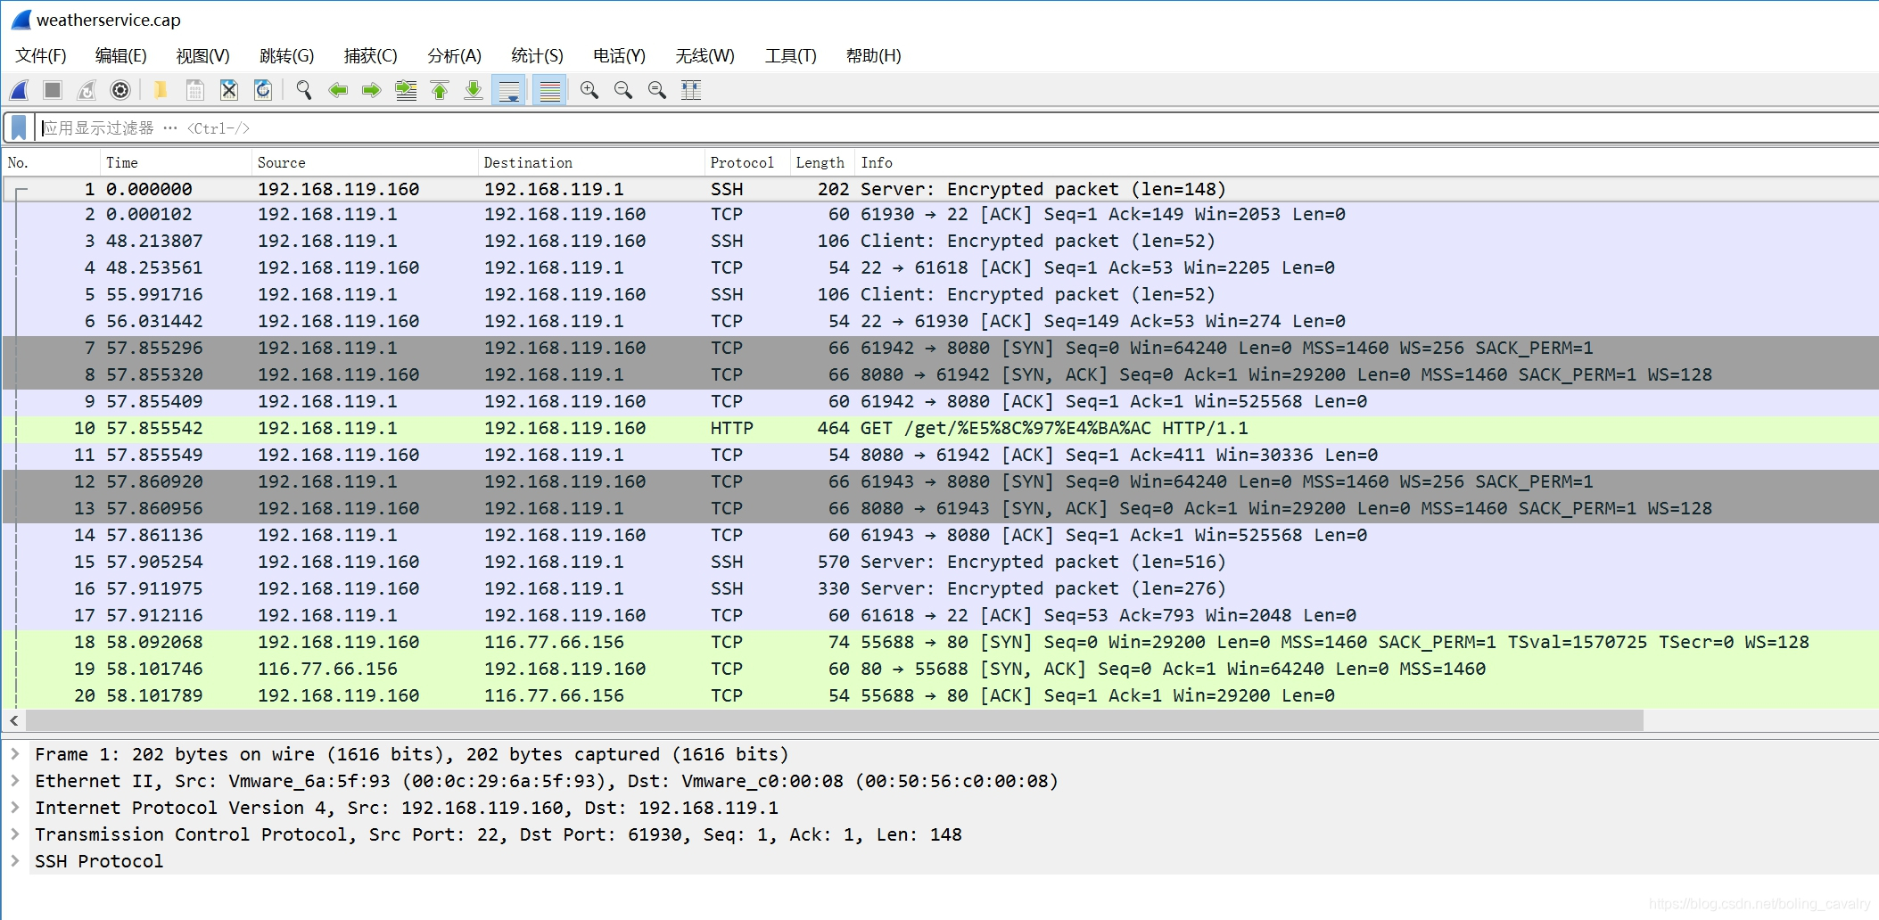Click the packet list horizontal scrollbar
The image size is (1879, 920).
[835, 720]
